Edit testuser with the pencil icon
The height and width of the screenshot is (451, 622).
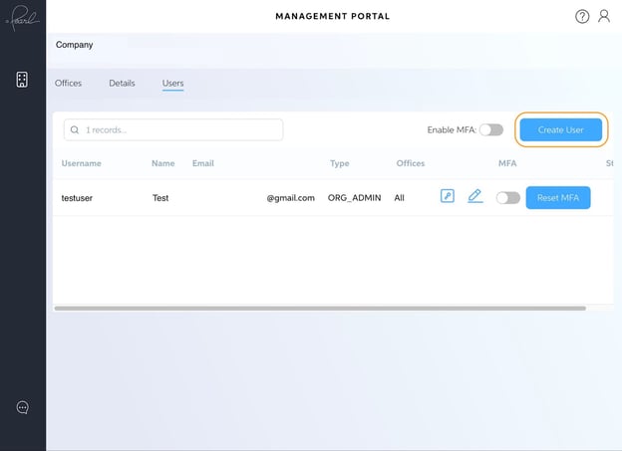tap(475, 196)
